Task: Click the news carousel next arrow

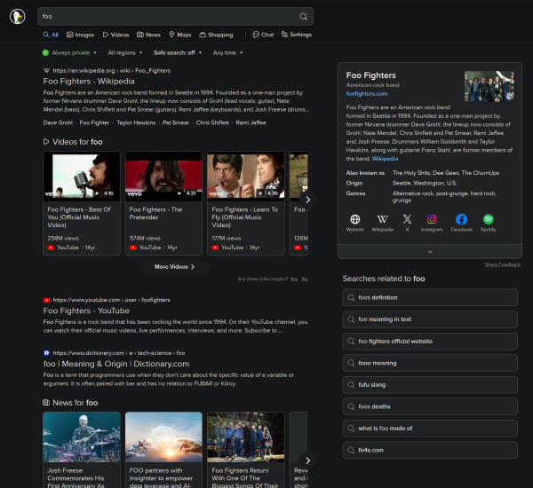Action: (x=307, y=460)
